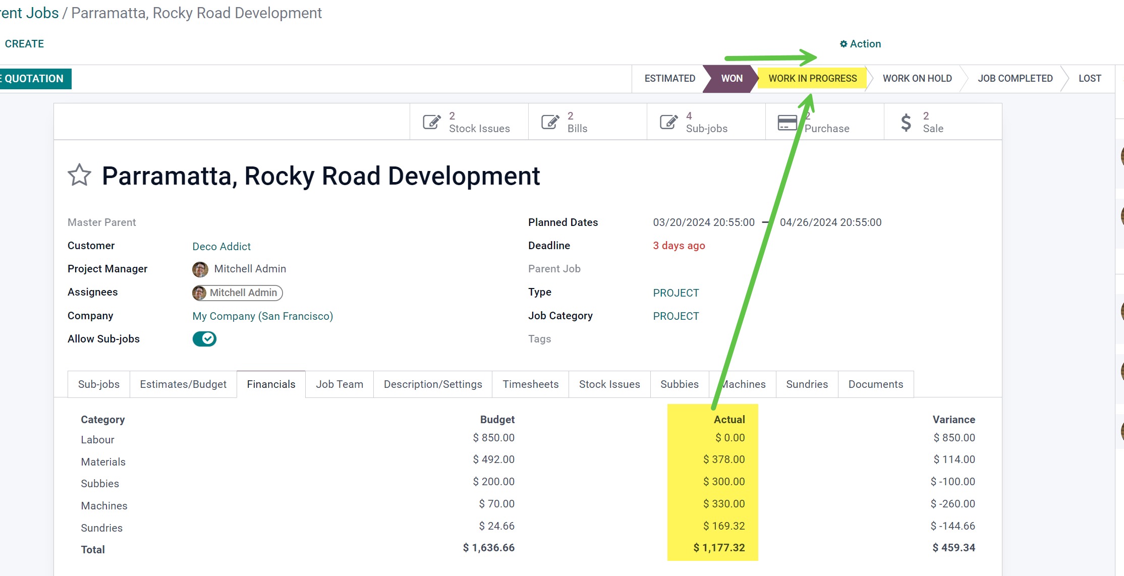Open My Company (San Francisco) link
Viewport: 1124px width, 576px height.
(x=262, y=316)
